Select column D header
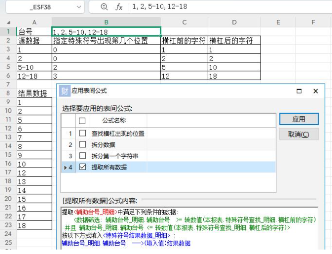The height and width of the screenshot is (254, 332). (x=234, y=22)
